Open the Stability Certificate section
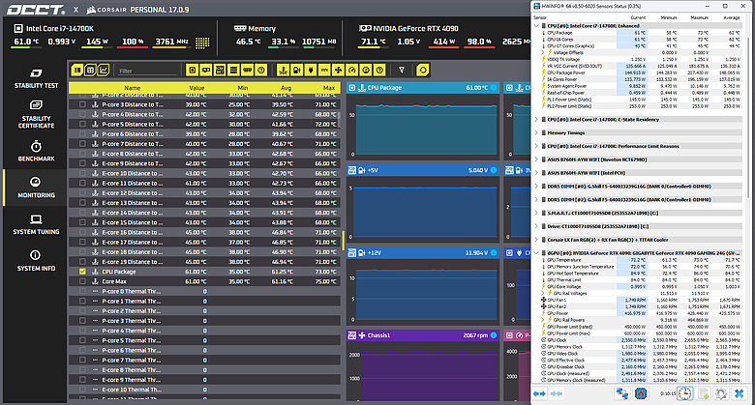The image size is (755, 405). click(x=36, y=114)
